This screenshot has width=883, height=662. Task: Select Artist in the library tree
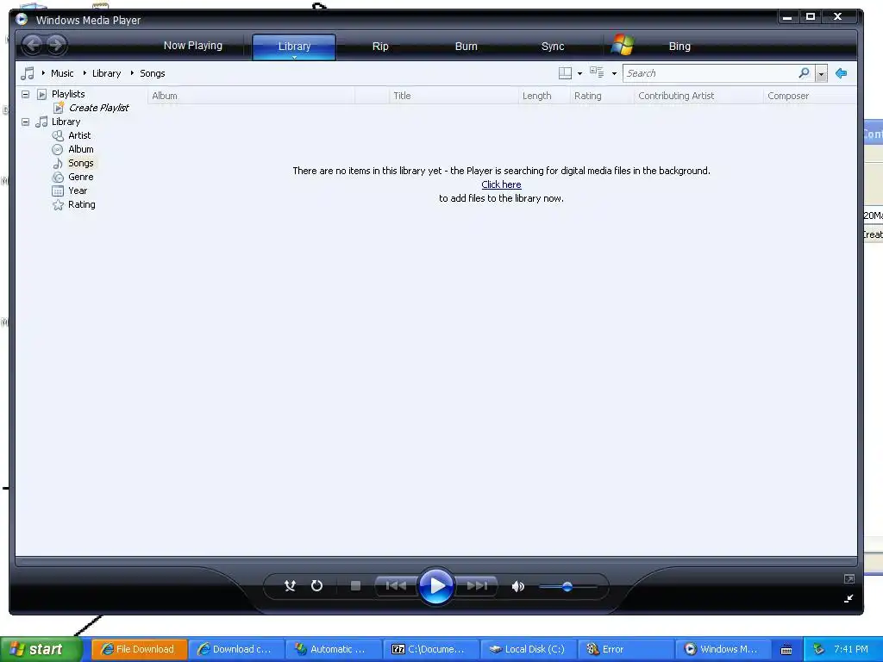tap(79, 135)
